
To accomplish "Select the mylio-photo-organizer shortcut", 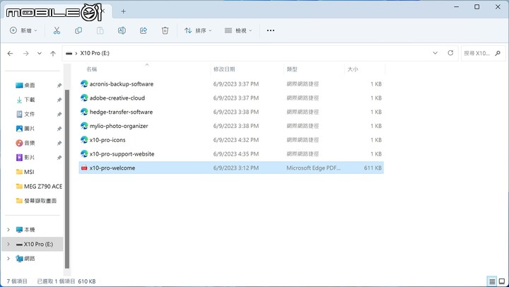I will (x=231, y=126).
